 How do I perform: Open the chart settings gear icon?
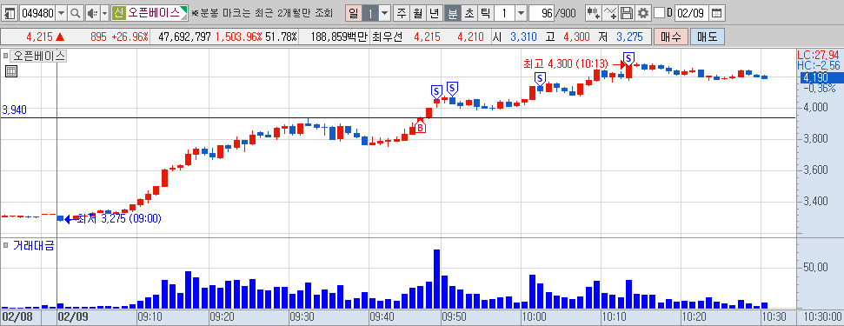tap(643, 13)
